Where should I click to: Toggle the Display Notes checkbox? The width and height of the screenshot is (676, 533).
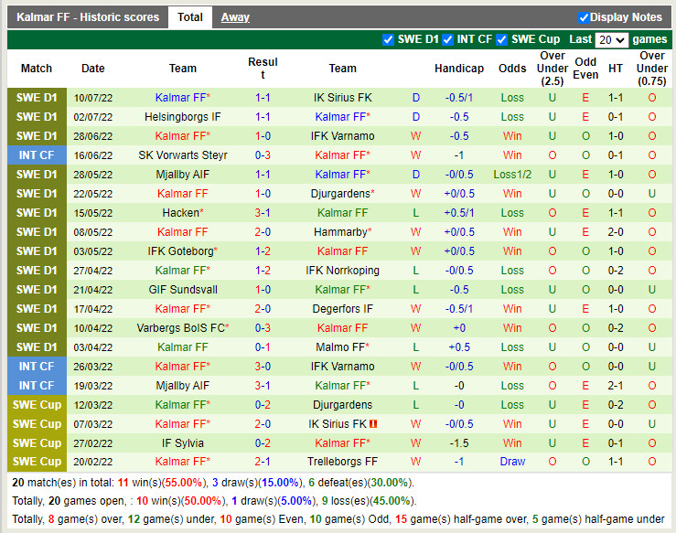point(584,17)
